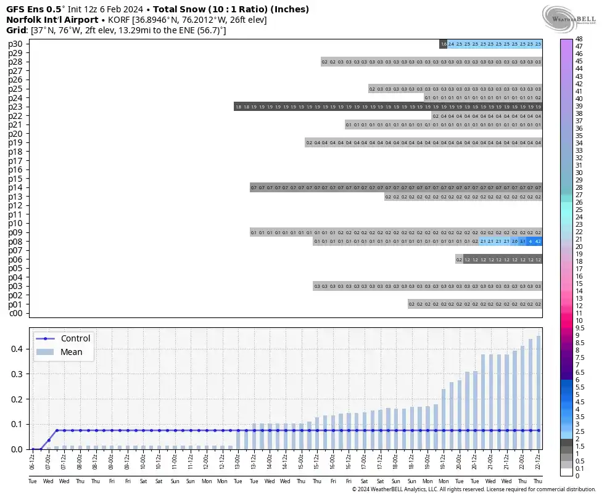Image resolution: width=607 pixels, height=498 pixels.
Task: Click the Control legend line marker
Action: point(45,339)
